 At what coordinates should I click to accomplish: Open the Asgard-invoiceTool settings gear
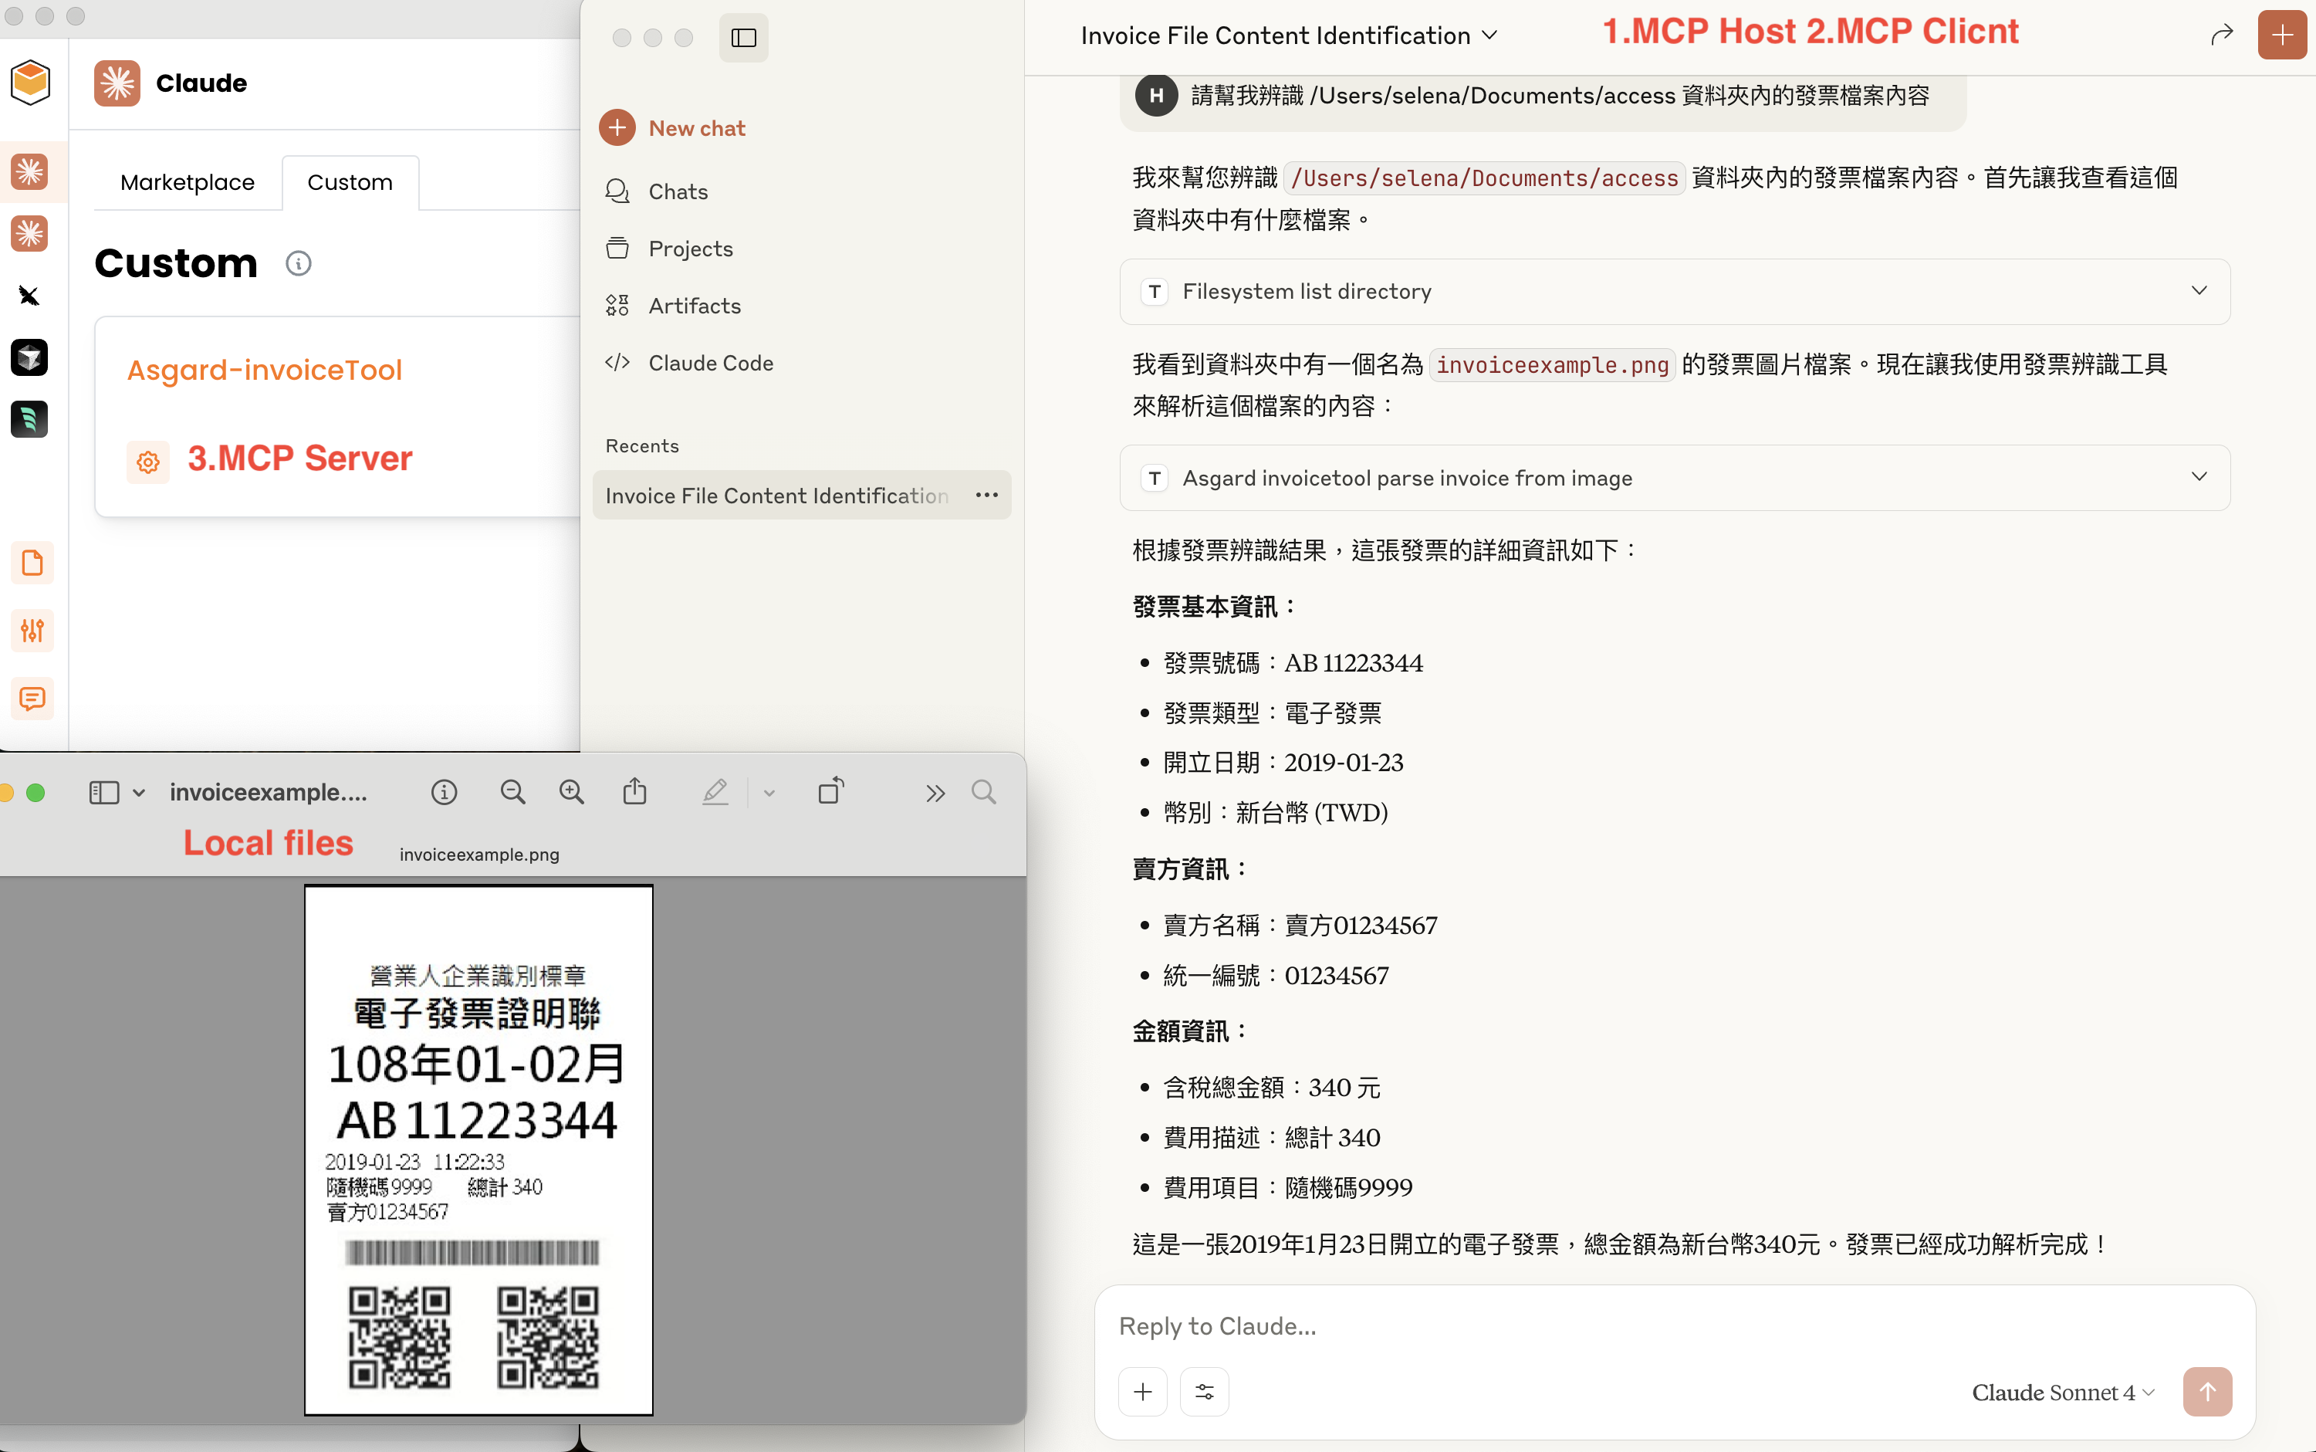pos(148,462)
